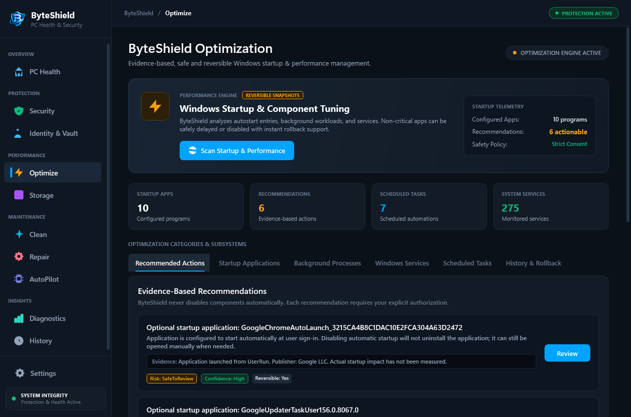Screen dimensions: 631x417
Task: Open the Scheduled Tasks stat card
Action: [x=429, y=206]
